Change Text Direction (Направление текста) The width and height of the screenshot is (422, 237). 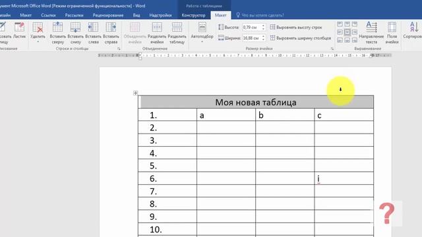(x=371, y=33)
